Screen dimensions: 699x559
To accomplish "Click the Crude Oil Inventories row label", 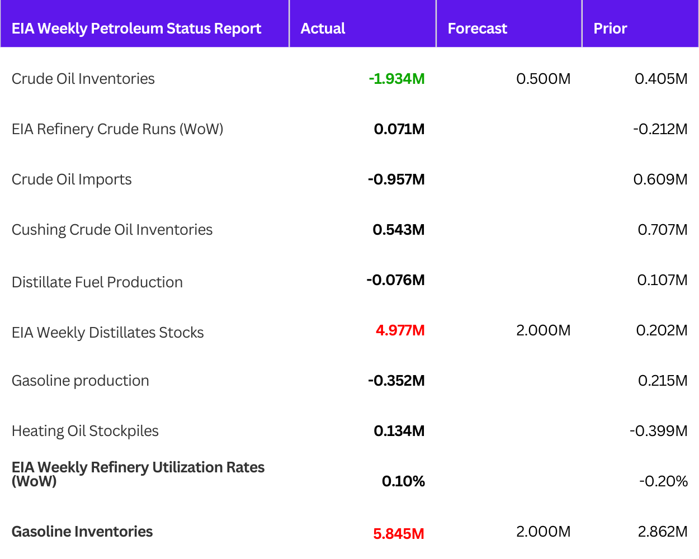I will pos(83,79).
